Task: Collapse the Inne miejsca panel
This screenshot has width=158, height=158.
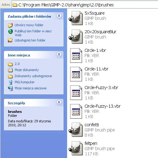Action: pos(59,55)
